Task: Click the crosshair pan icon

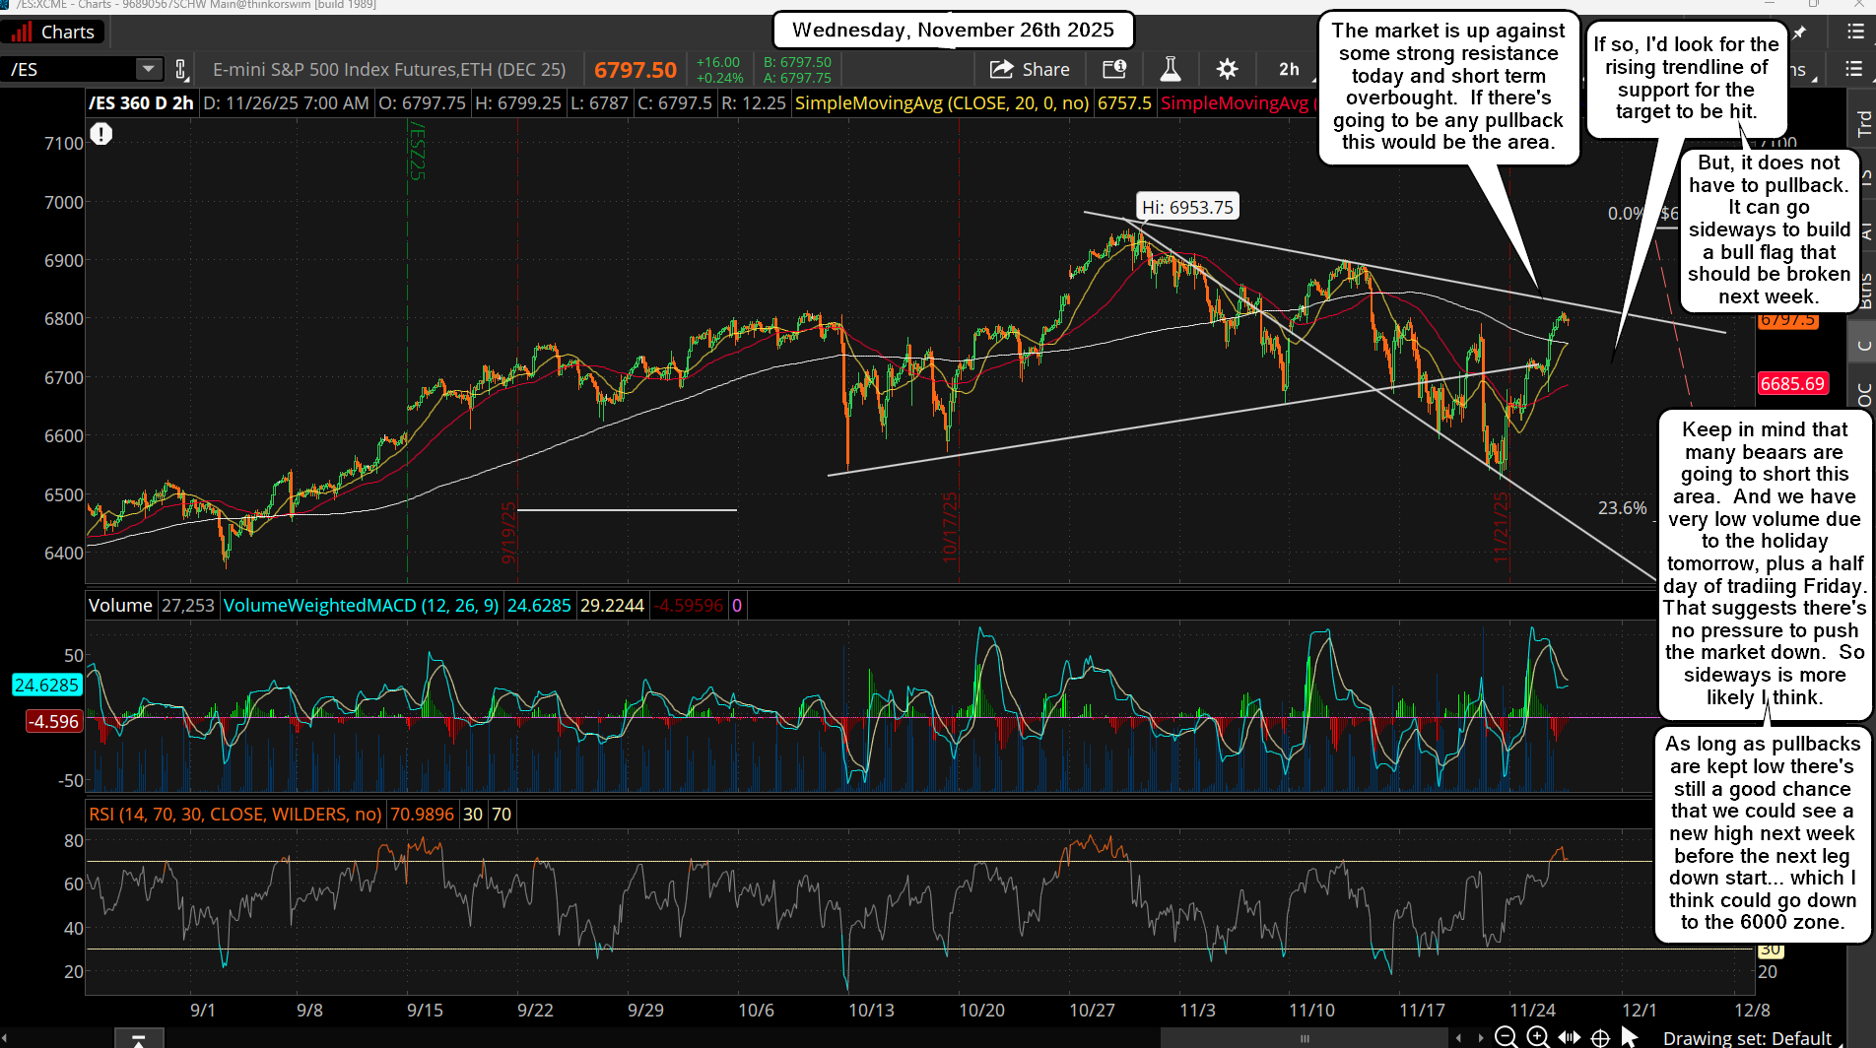Action: coord(1600,1037)
